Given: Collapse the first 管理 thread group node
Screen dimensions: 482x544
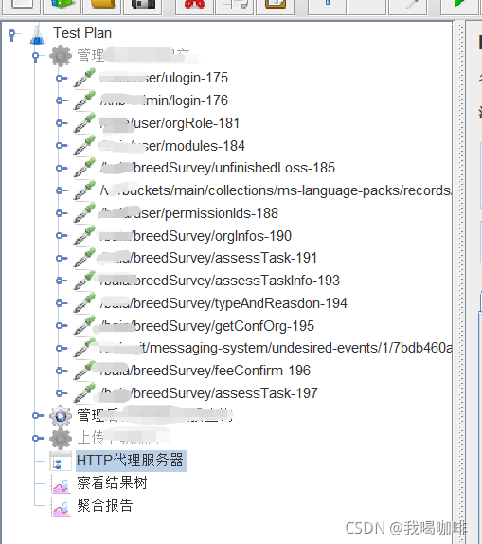Looking at the screenshot, I should 35,57.
